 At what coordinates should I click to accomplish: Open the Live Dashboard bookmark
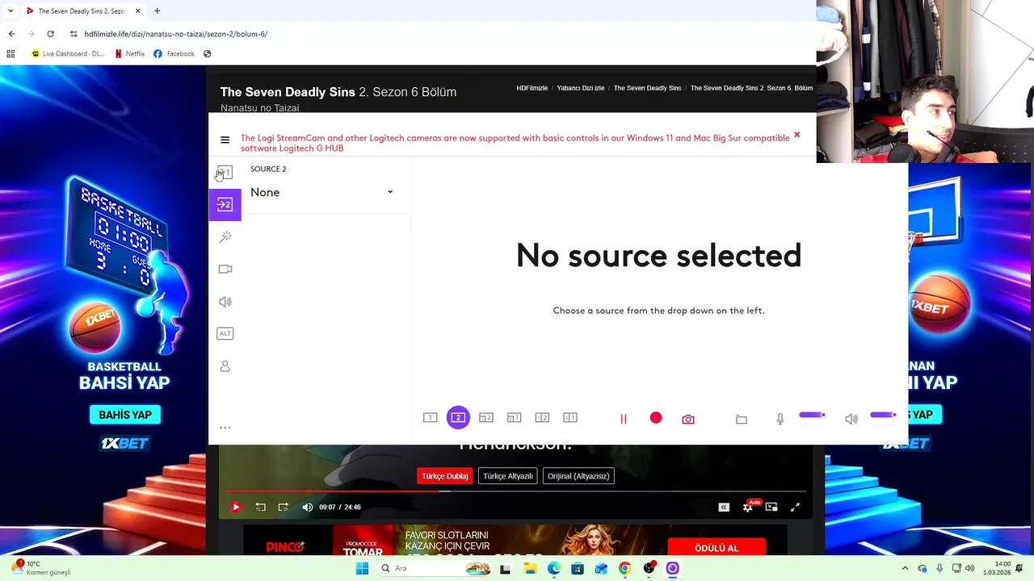pos(68,54)
